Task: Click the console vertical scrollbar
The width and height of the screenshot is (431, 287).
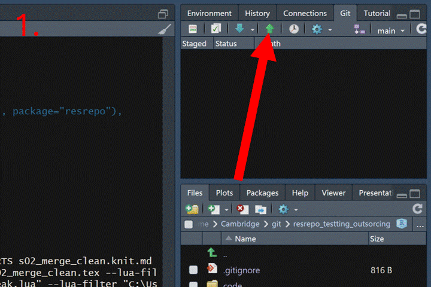Action: pos(168,162)
